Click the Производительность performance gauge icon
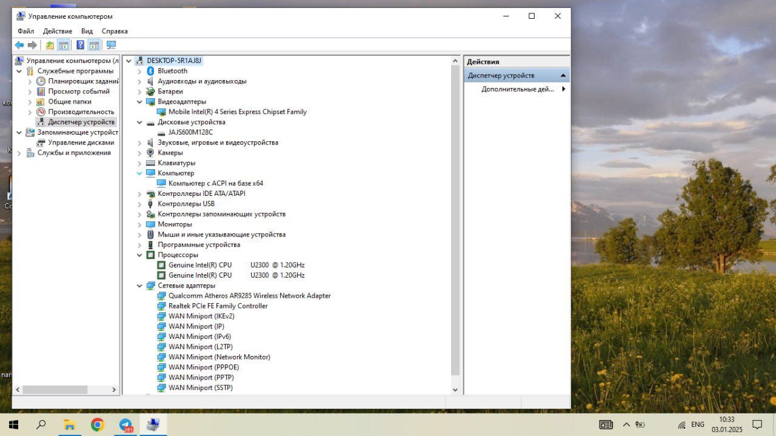This screenshot has width=776, height=436. (41, 112)
